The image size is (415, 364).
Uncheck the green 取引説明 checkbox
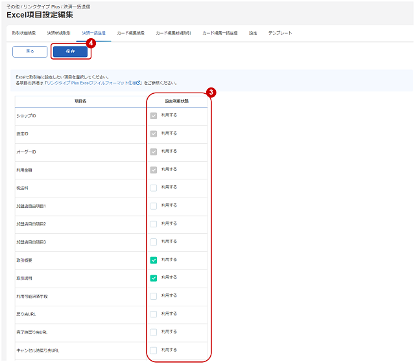(x=154, y=278)
